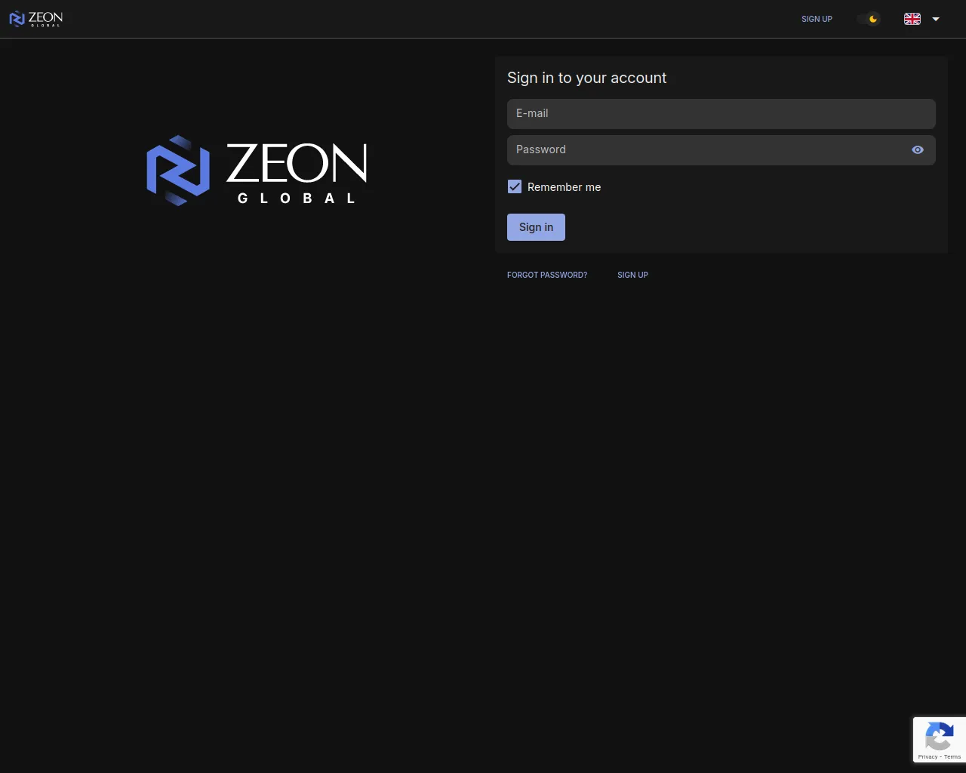Click the Sign in button
This screenshot has width=966, height=773.
(x=536, y=227)
